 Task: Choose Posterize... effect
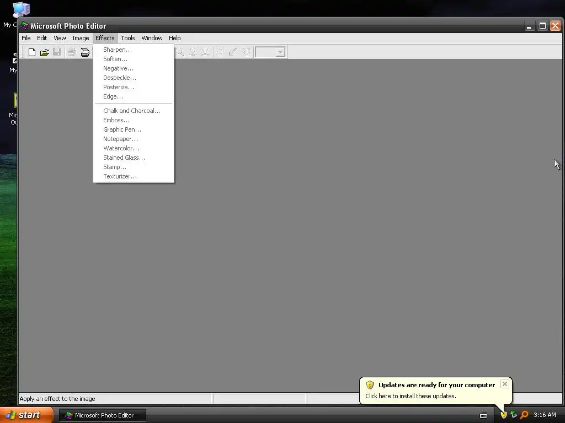(134, 87)
